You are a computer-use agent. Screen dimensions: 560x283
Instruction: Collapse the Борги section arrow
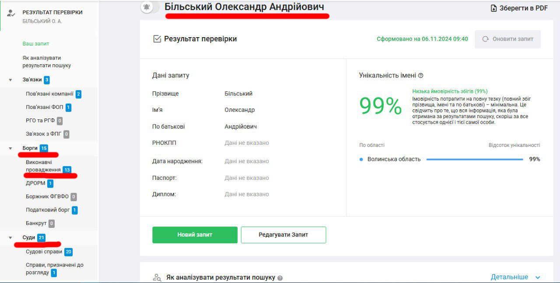click(x=10, y=148)
